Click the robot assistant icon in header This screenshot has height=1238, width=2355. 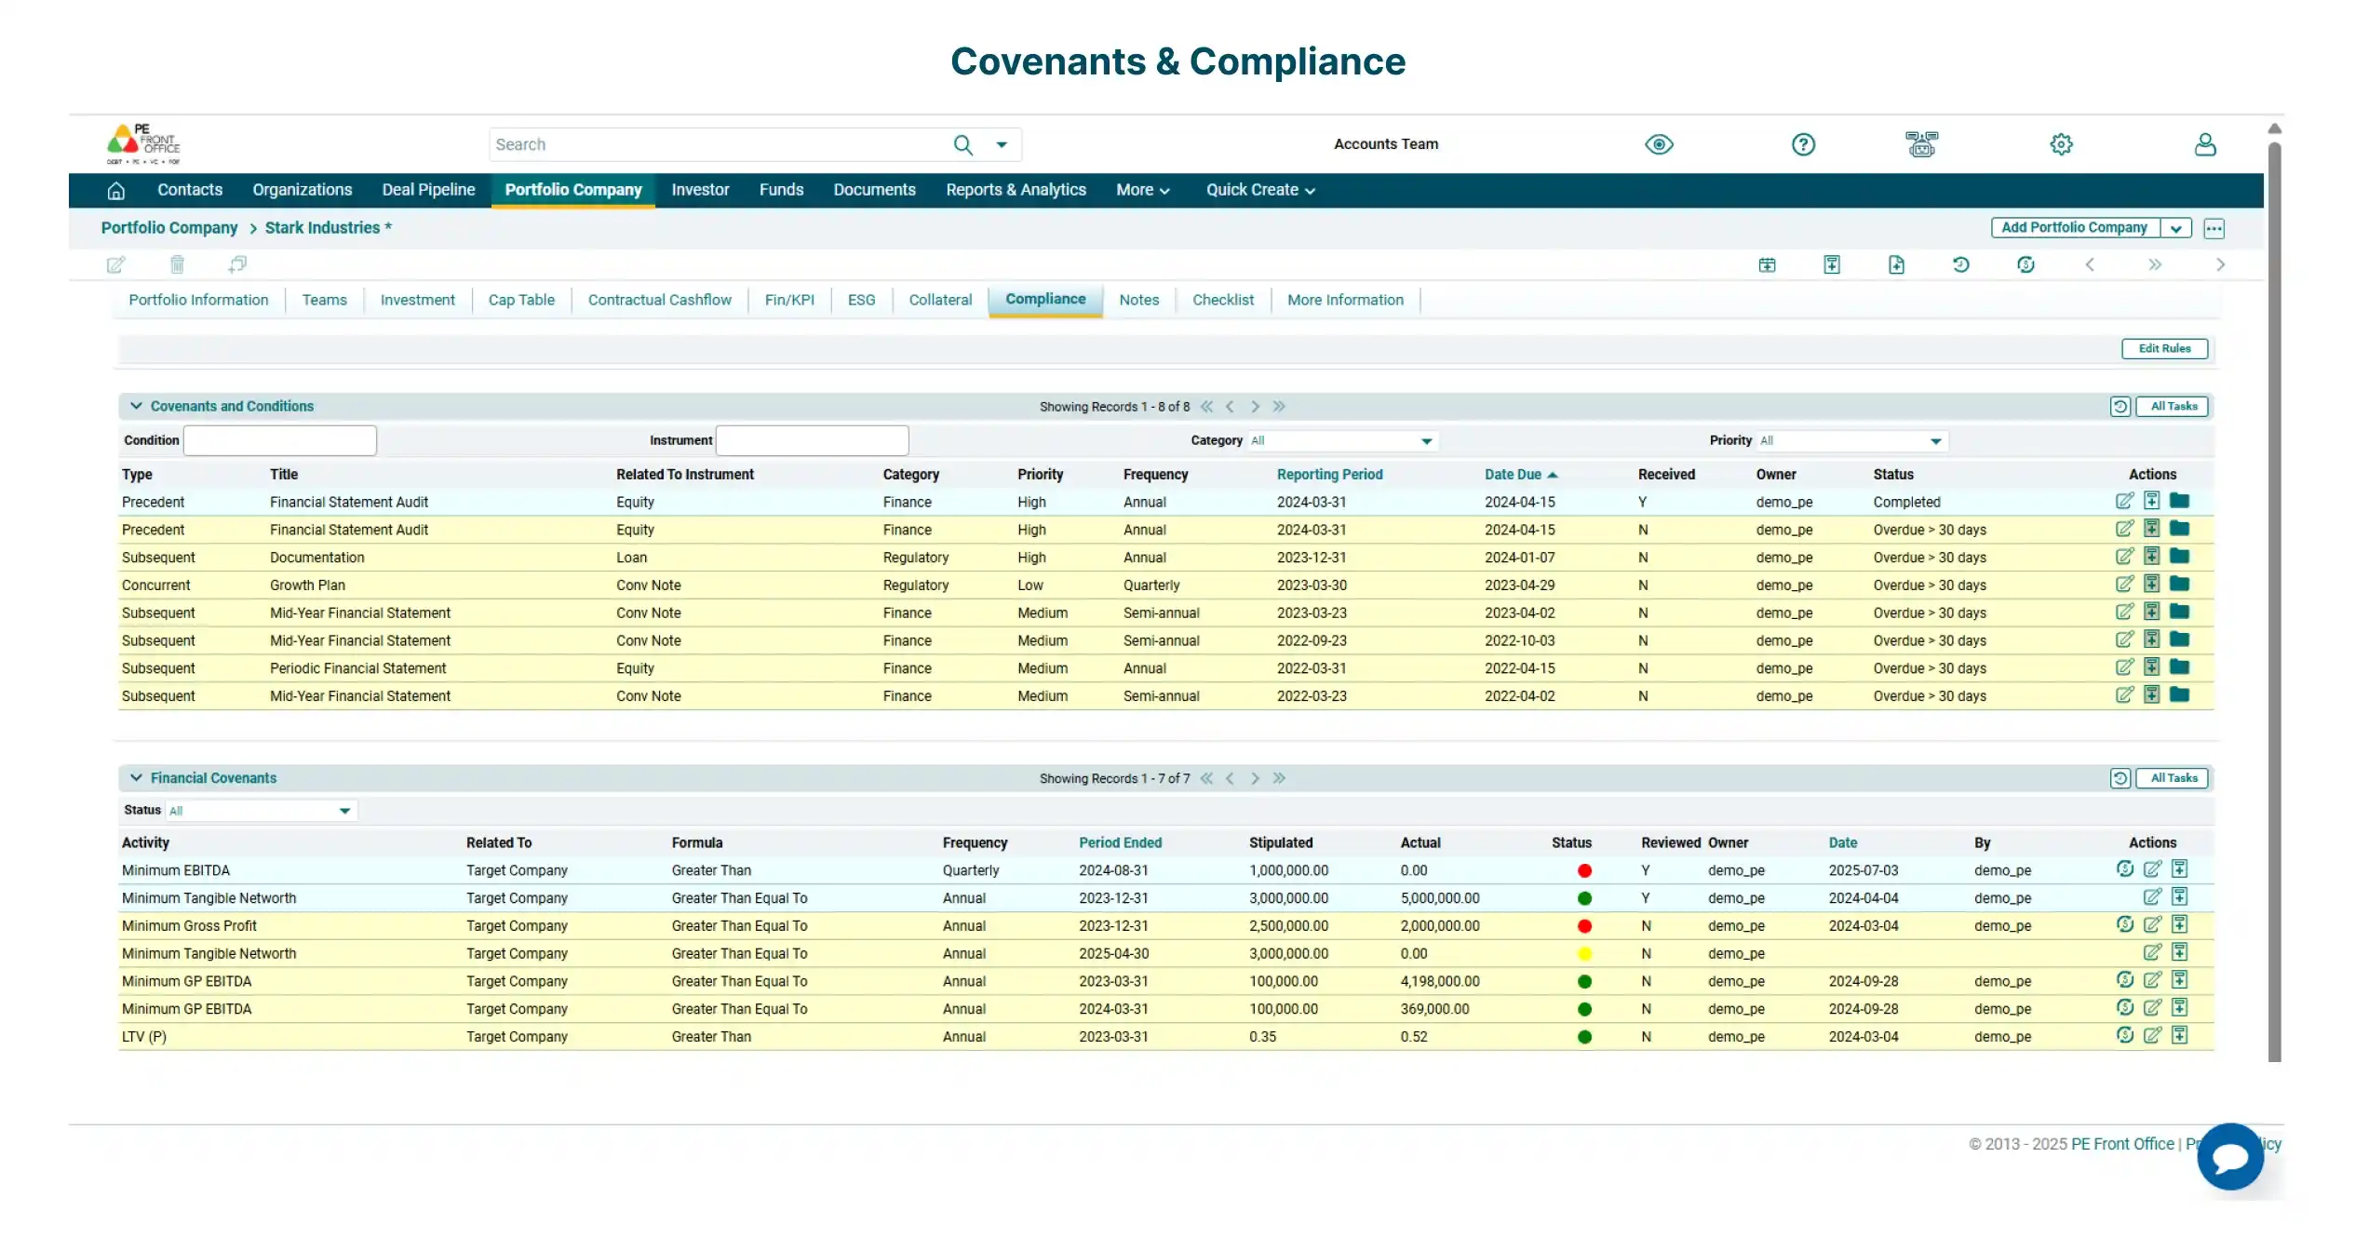point(1921,144)
